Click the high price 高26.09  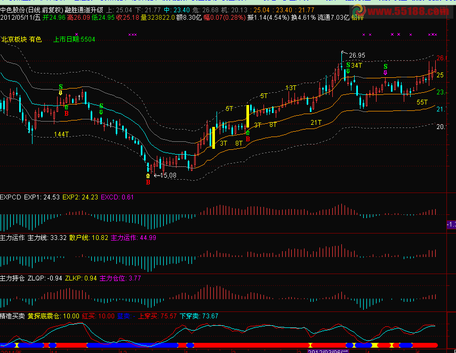78,18
